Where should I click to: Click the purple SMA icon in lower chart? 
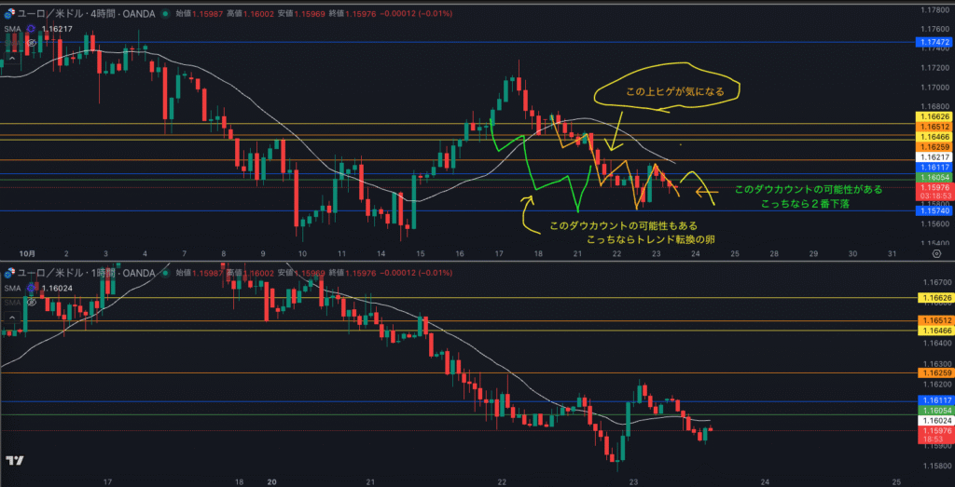31,289
